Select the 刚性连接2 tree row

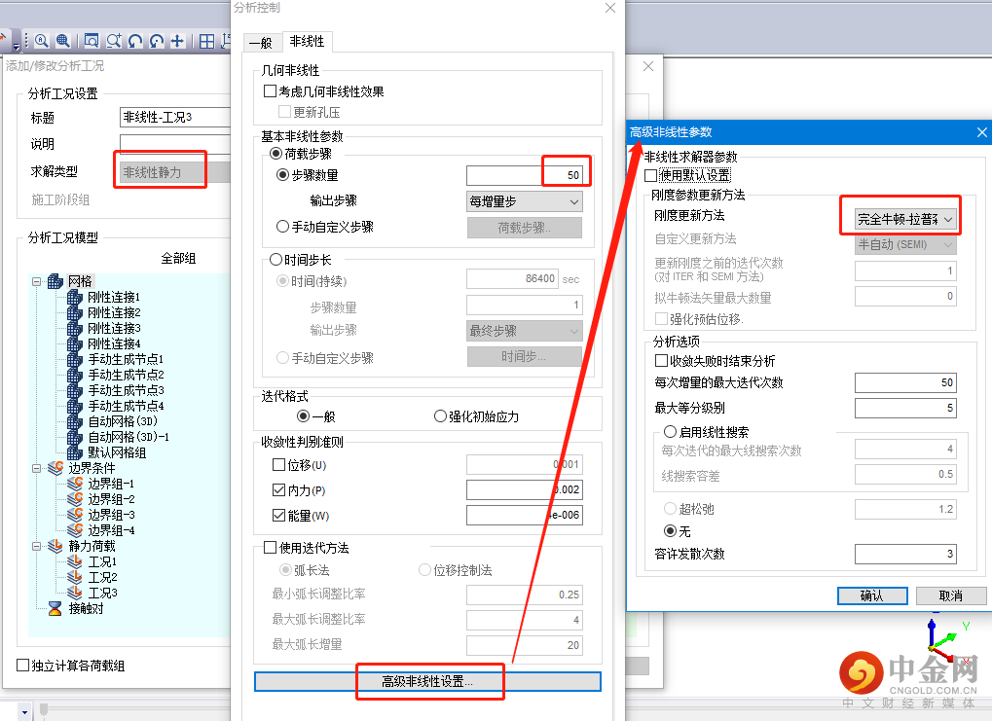click(x=114, y=313)
